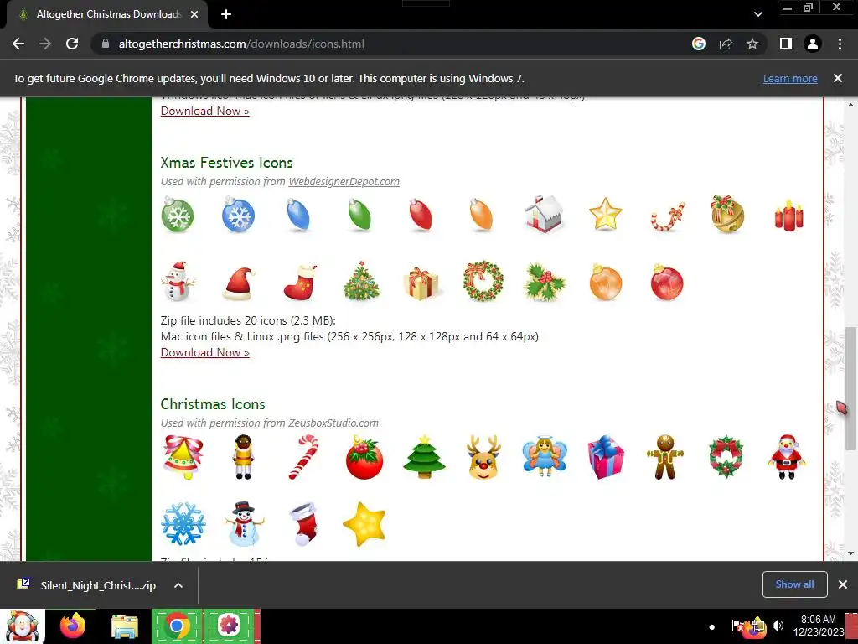The image size is (858, 644).
Task: Click the reindeer face icon
Action: 483,458
